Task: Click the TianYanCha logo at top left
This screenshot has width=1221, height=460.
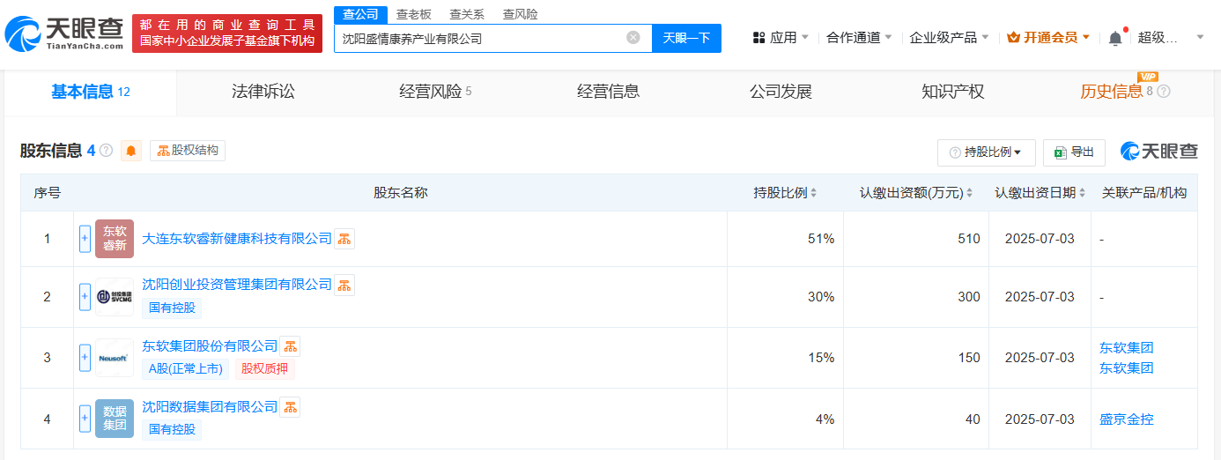Action: point(64,33)
